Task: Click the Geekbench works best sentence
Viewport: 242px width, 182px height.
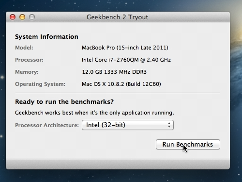Action: coord(94,113)
